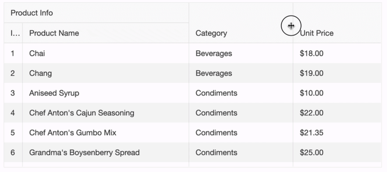The width and height of the screenshot is (387, 172).
Task: Sort by the Category column header
Action: click(x=211, y=33)
